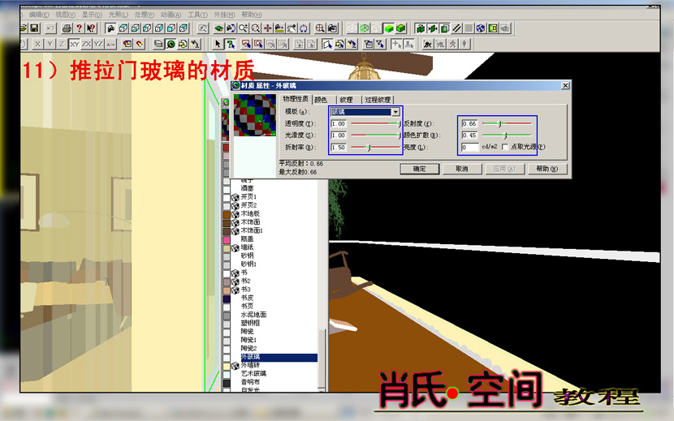Click the crawling figure animation icon

point(427,44)
